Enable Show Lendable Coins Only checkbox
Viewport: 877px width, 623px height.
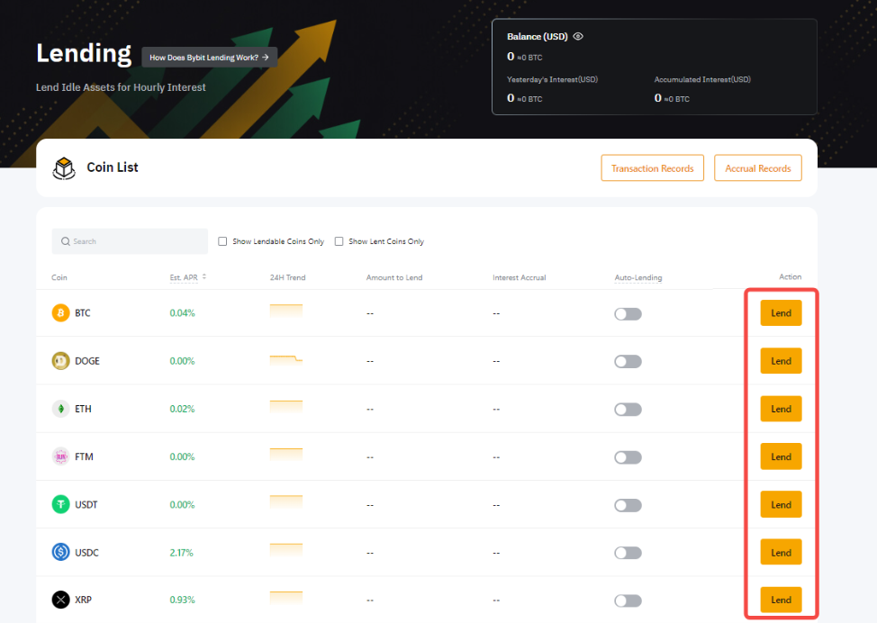pos(222,241)
